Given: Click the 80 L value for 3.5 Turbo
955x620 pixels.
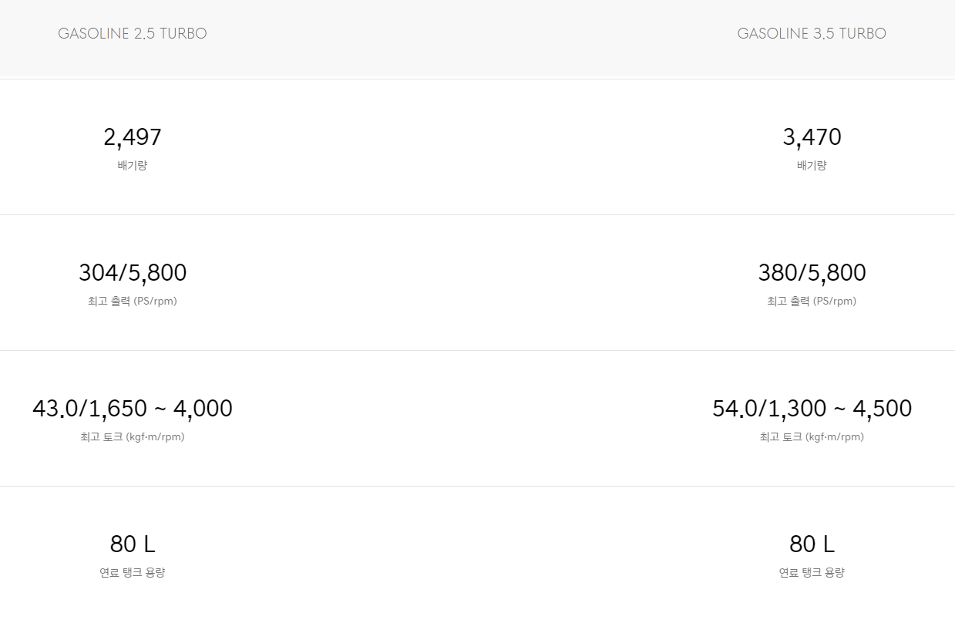Looking at the screenshot, I should coord(812,544).
